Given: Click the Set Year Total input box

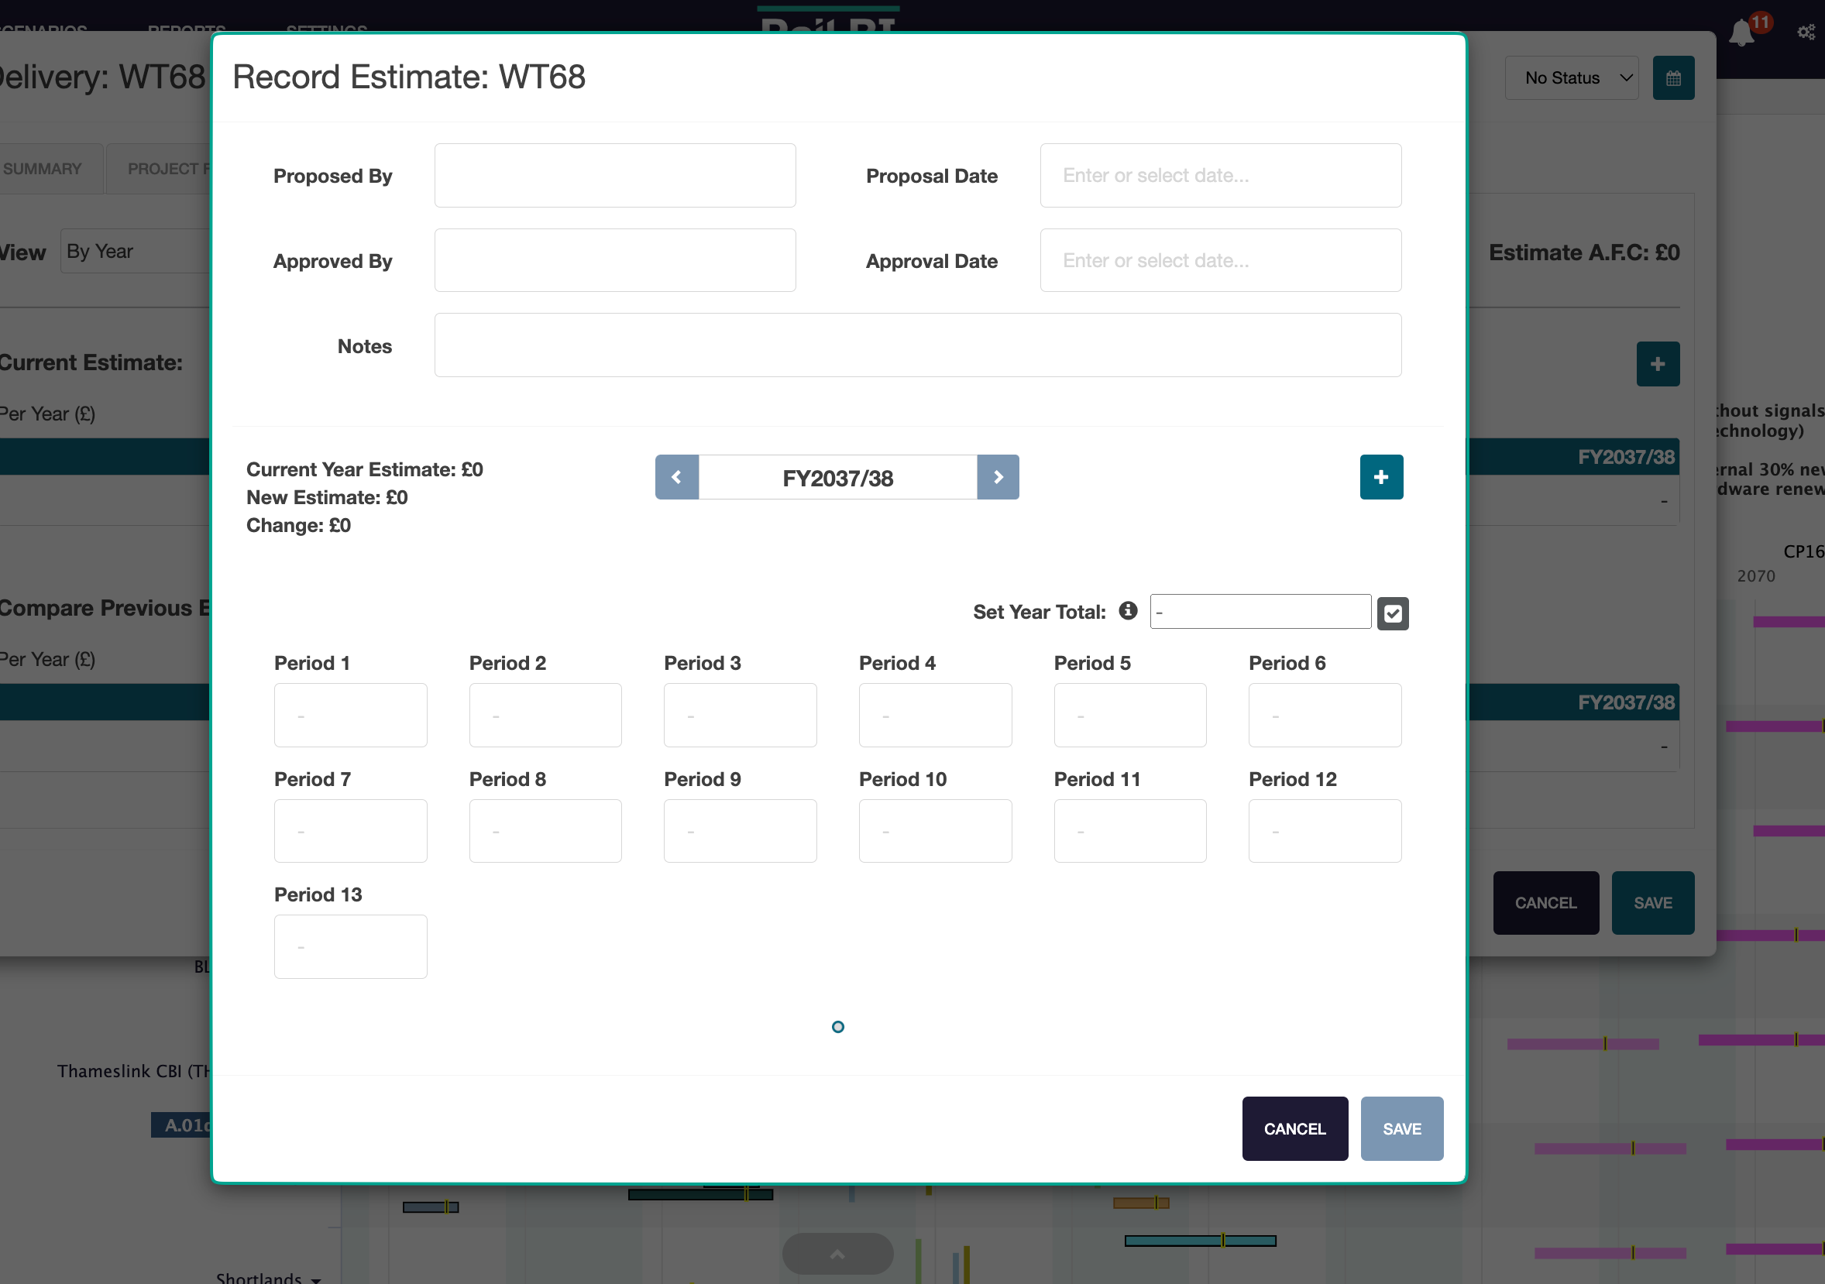Looking at the screenshot, I should pos(1260,612).
